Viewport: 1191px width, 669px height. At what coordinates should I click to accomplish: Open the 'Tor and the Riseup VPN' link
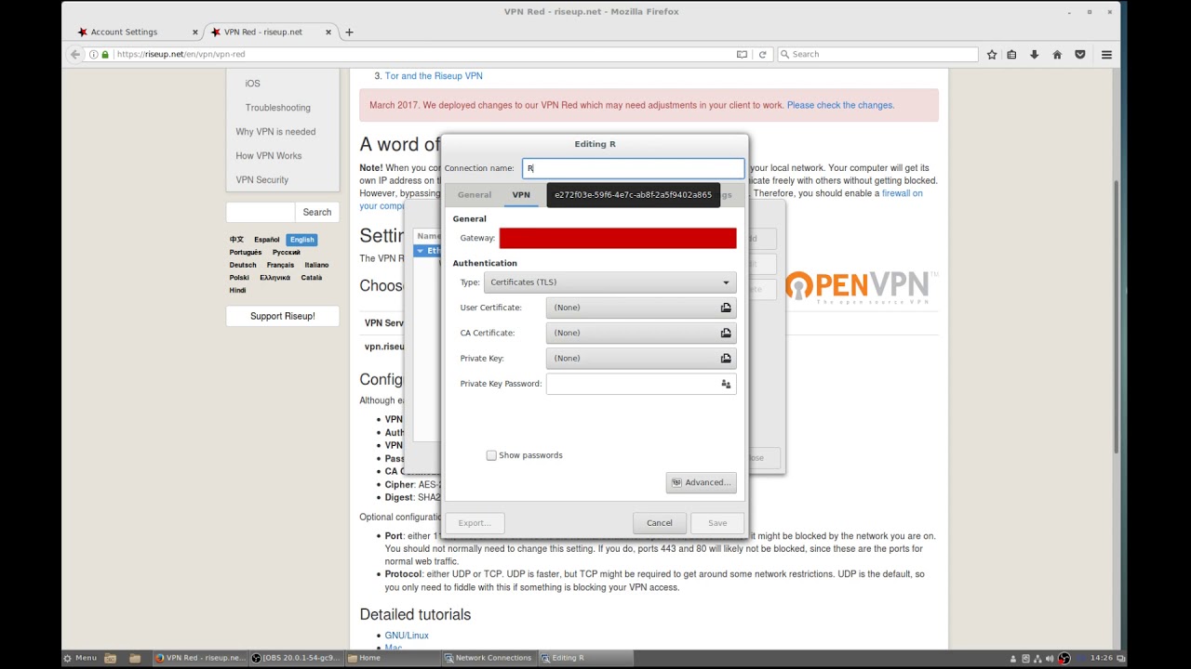[x=434, y=76]
